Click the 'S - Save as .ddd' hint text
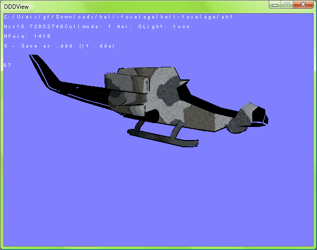The image size is (317, 250). 59,46
